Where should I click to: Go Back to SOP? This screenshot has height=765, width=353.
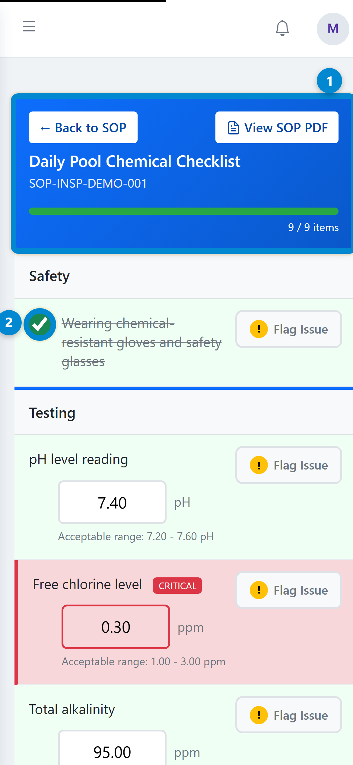pos(83,127)
